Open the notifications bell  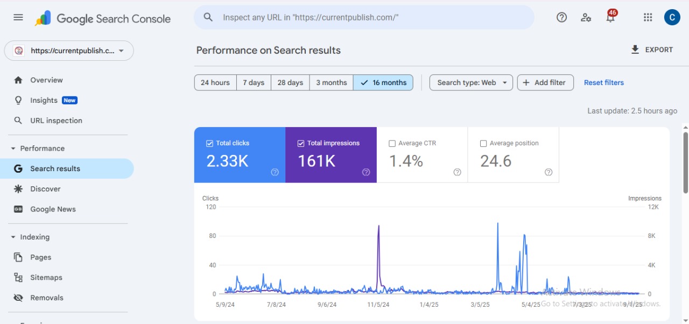click(610, 18)
